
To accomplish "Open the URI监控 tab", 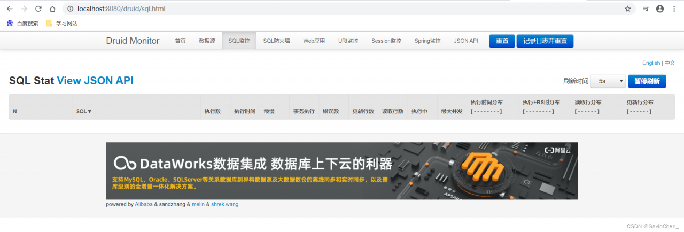I will [x=348, y=41].
